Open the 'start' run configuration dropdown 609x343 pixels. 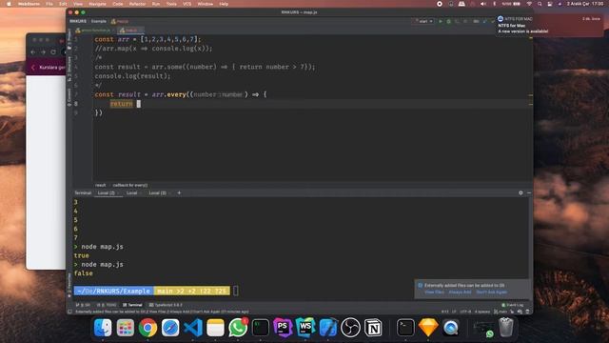click(x=423, y=21)
